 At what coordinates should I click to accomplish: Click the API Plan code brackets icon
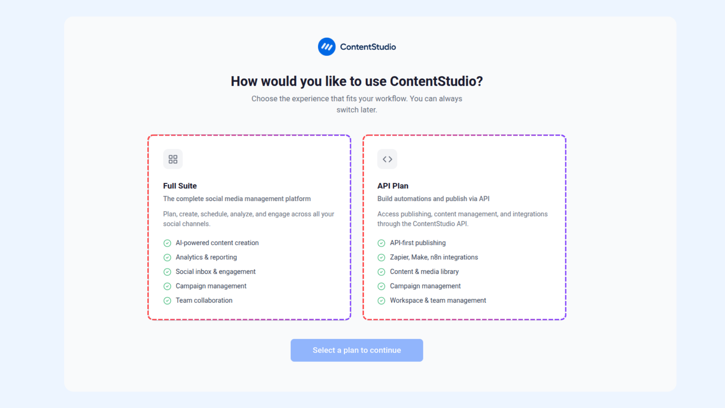tap(387, 159)
